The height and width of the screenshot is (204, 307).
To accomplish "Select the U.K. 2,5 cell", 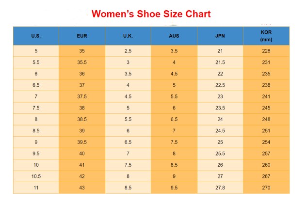I will pos(128,51).
